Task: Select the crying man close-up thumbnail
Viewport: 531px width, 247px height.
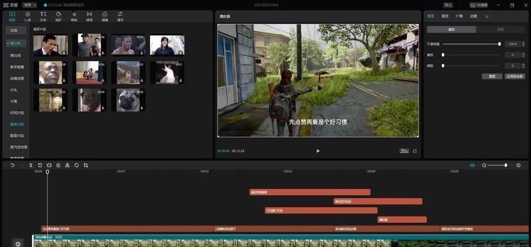Action: click(51, 72)
